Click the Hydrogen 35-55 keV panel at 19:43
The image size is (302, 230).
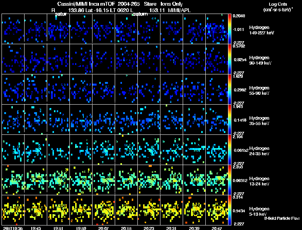click(x=35, y=119)
